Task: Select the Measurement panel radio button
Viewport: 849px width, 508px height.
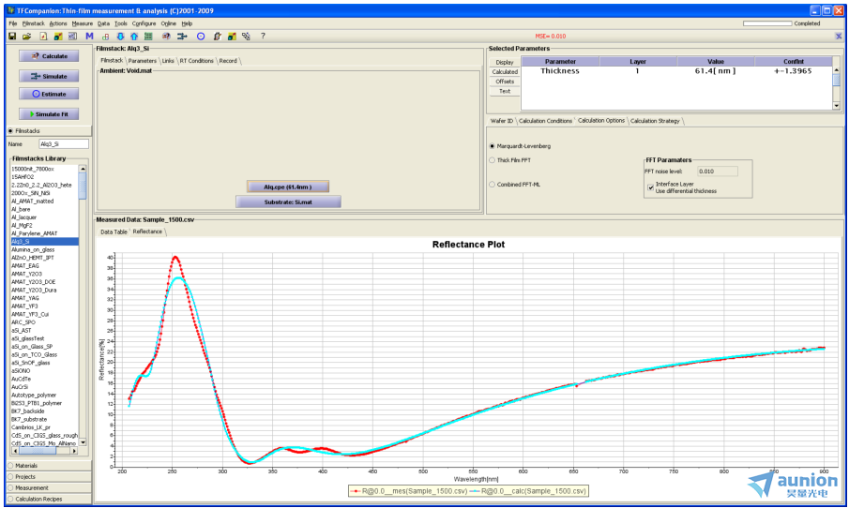Action: point(10,488)
